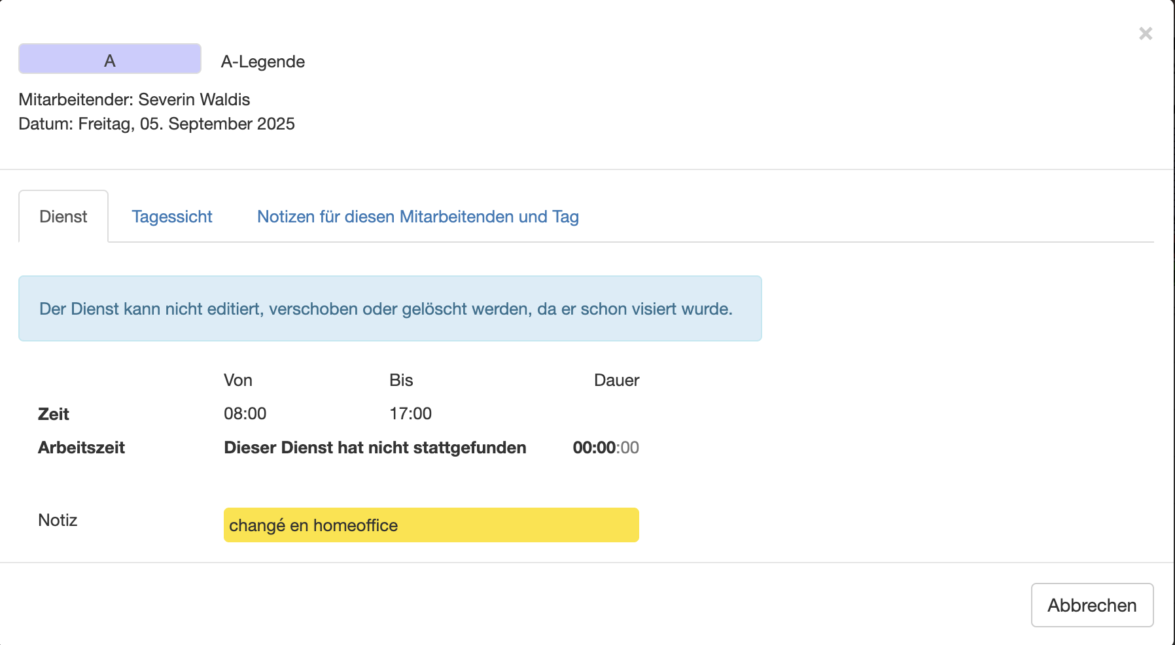Switch to the Tagessicht tab
This screenshot has width=1175, height=645.
click(x=172, y=217)
